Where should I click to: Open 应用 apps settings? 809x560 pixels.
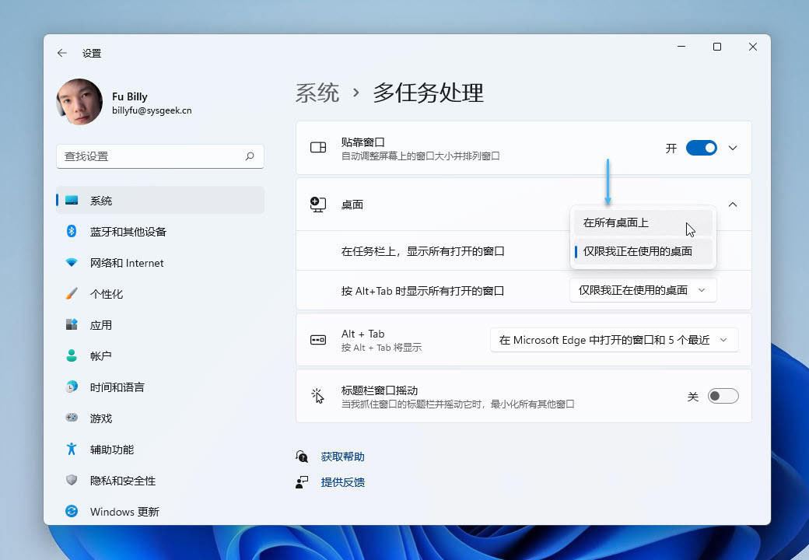click(x=101, y=325)
